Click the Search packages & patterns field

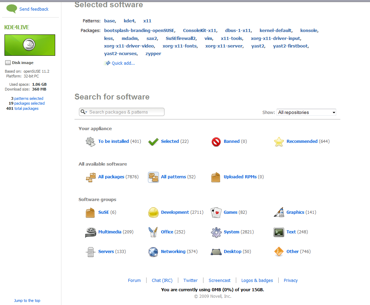[x=122, y=112]
